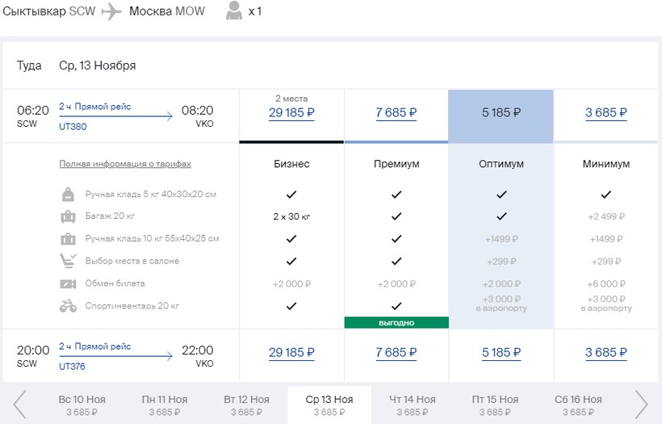Open flight UT376 details link

click(73, 365)
